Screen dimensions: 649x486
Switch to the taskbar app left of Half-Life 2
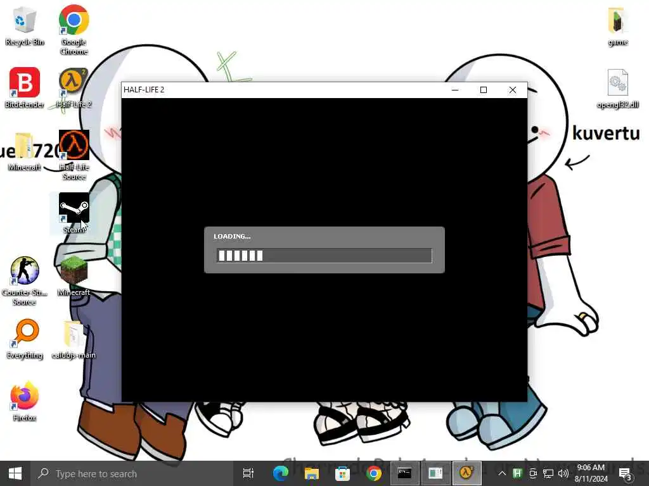coord(435,473)
